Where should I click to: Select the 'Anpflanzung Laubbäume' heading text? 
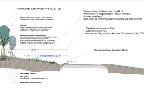29,9
